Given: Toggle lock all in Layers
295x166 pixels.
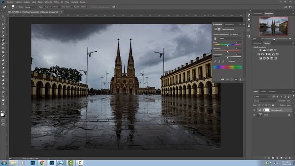Looking at the screenshot, I should [x=273, y=105].
